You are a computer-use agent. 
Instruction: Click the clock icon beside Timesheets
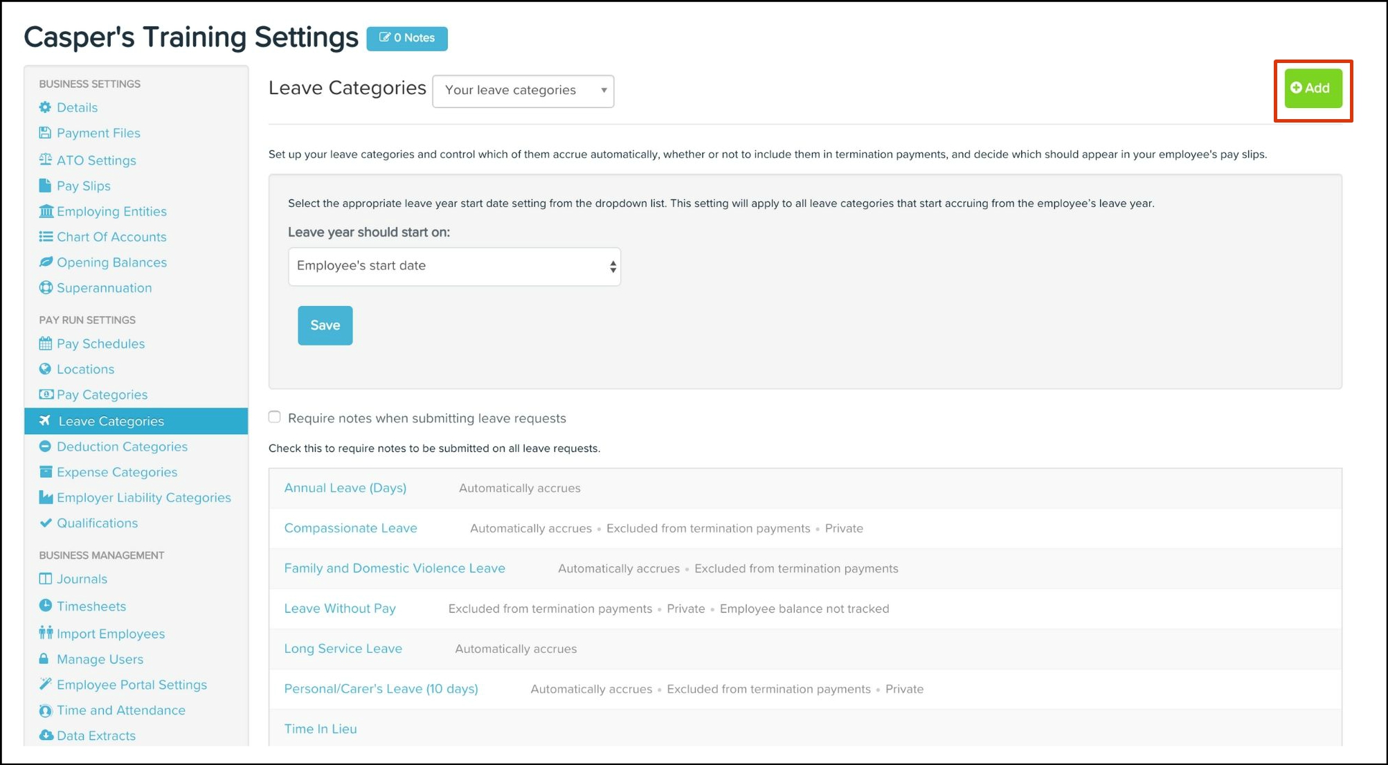pos(45,606)
